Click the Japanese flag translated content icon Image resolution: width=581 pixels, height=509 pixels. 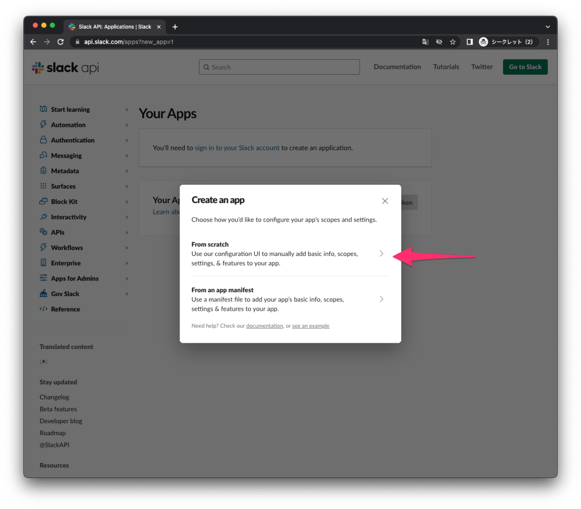click(44, 361)
